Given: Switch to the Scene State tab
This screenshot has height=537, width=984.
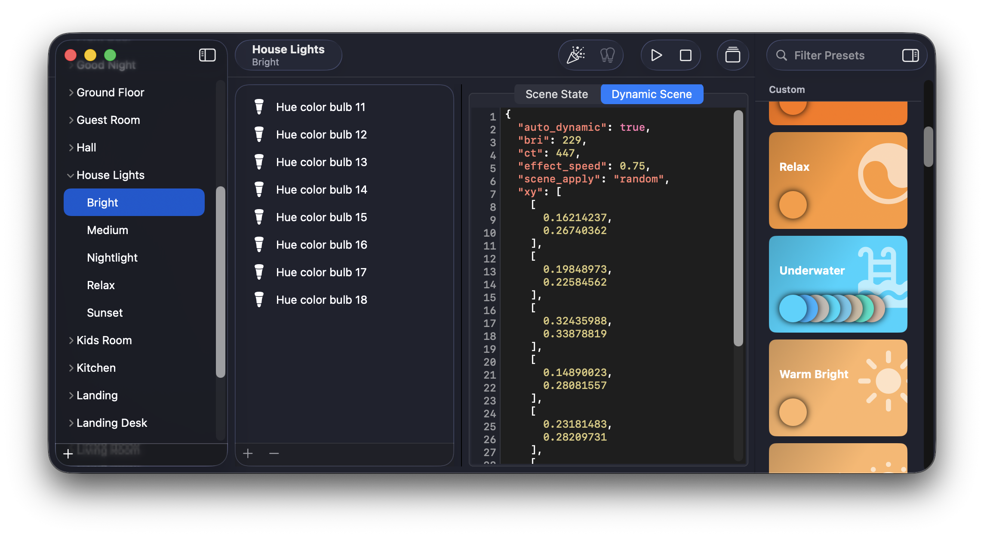Looking at the screenshot, I should pos(557,94).
